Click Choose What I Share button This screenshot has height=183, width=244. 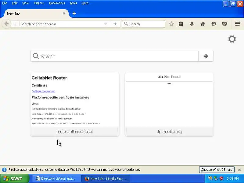(x=217, y=170)
